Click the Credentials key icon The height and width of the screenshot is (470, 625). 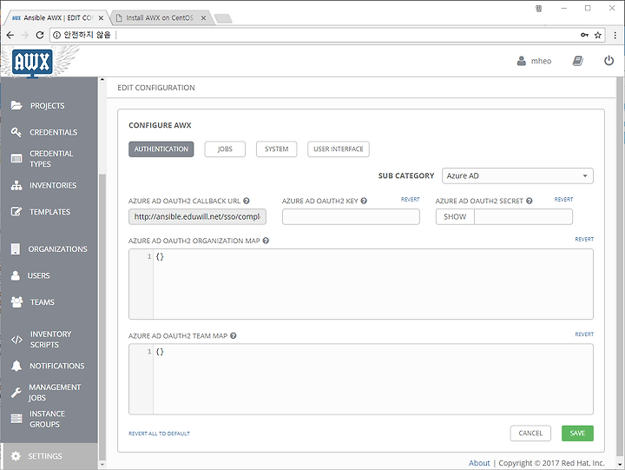coord(16,132)
